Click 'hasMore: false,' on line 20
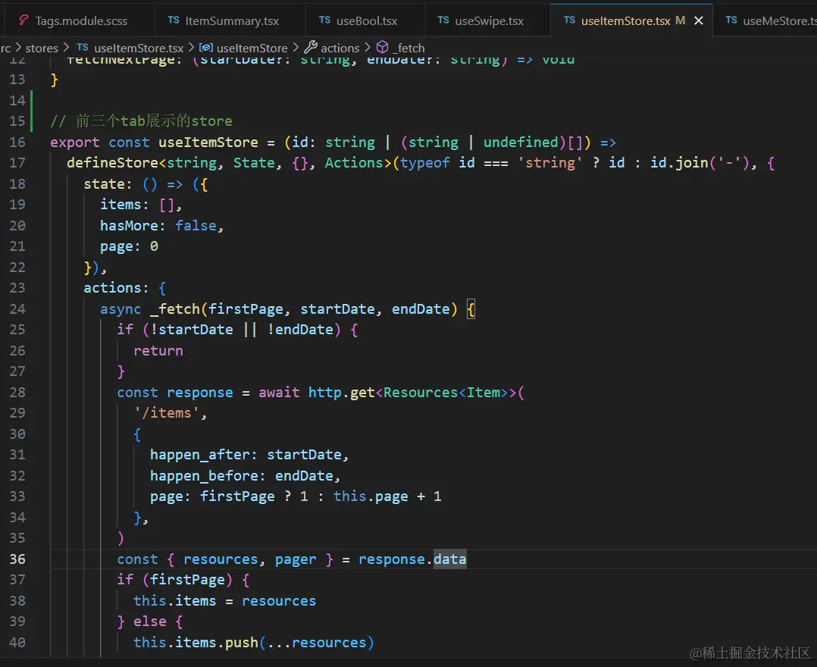817x667 pixels. (162, 226)
